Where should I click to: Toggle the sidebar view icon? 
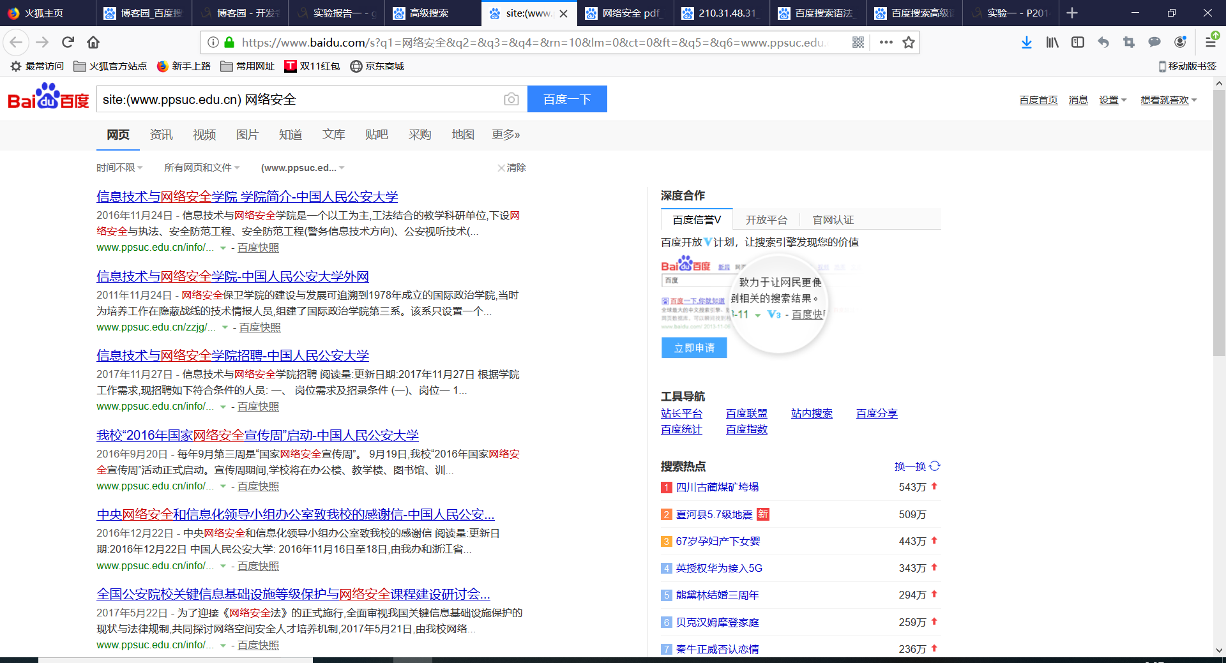[x=1078, y=42]
